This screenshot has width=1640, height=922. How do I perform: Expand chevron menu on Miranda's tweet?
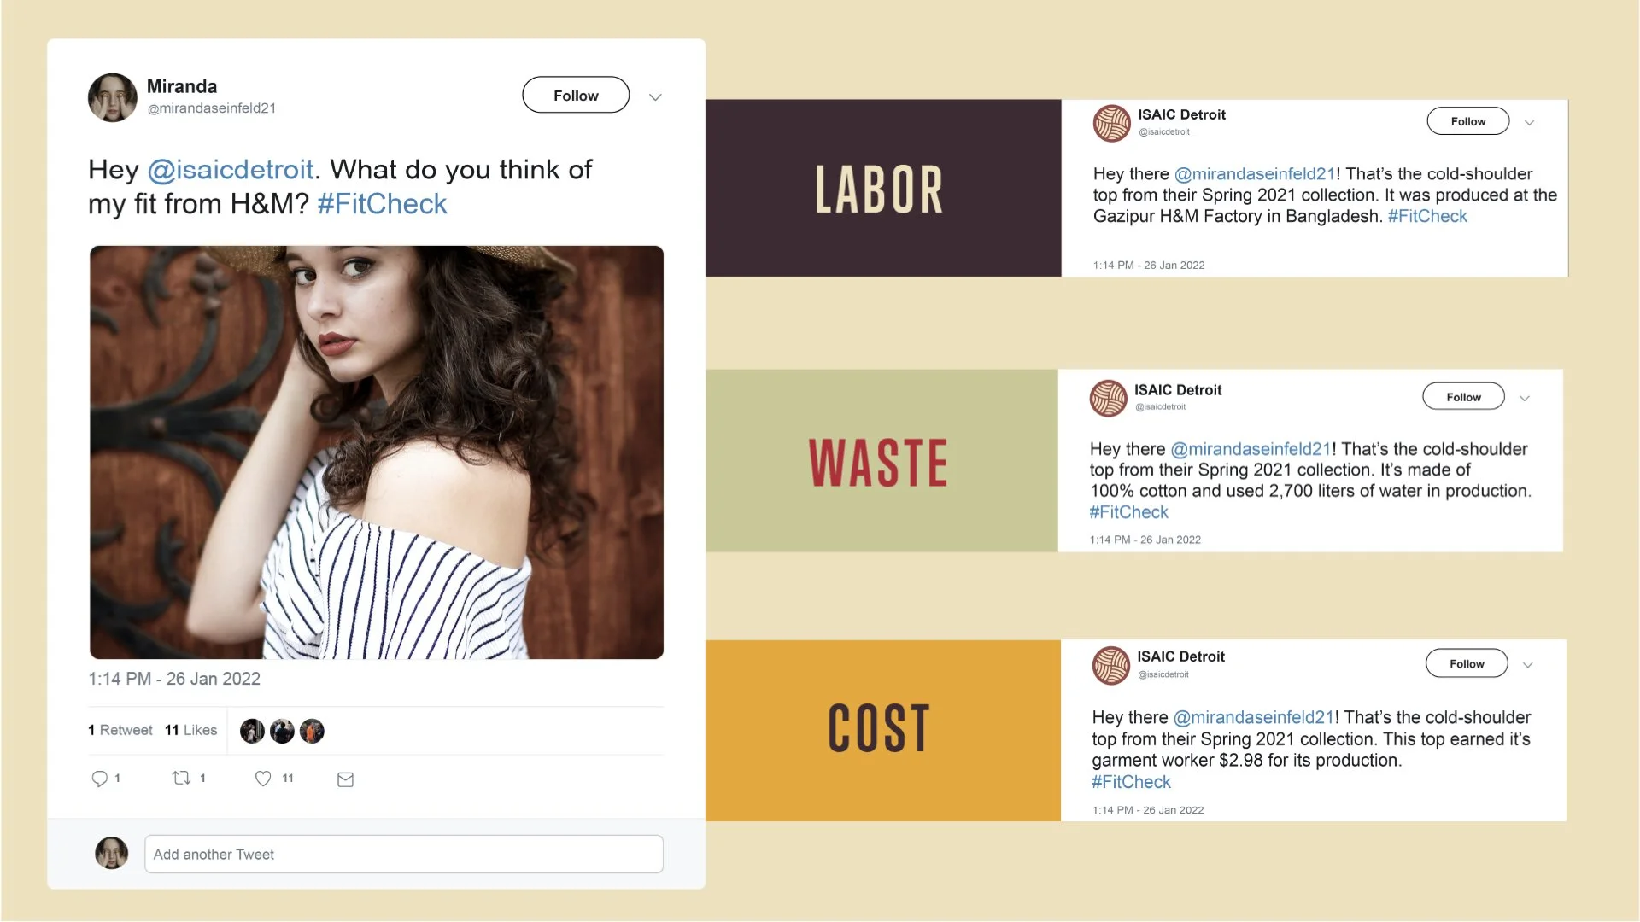(x=655, y=97)
